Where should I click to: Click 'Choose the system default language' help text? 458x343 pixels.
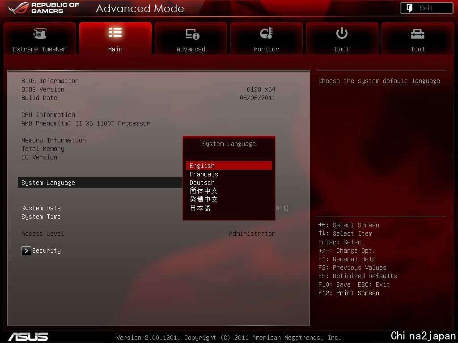pos(379,81)
